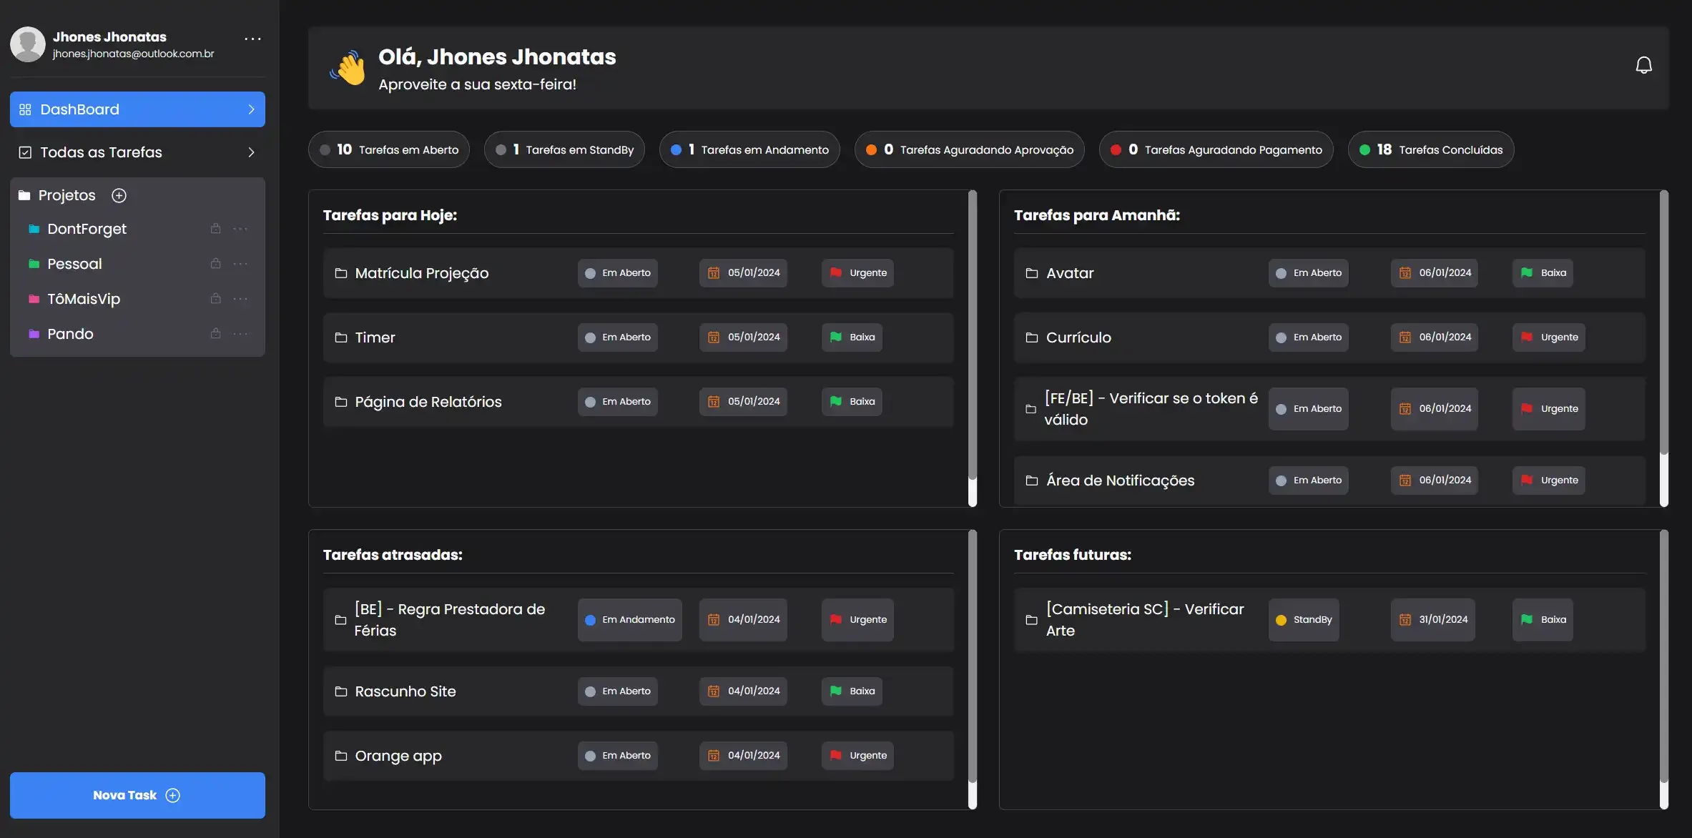The height and width of the screenshot is (838, 1692).
Task: Open the [BE] - Regra Prestadora de Férias task
Action: pos(450,620)
